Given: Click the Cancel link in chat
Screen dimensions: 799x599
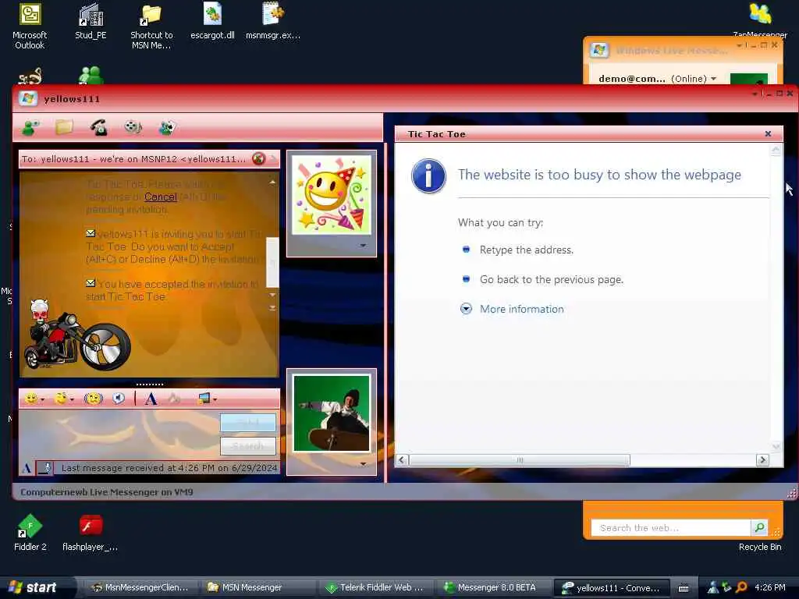Looking at the screenshot, I should (161, 197).
